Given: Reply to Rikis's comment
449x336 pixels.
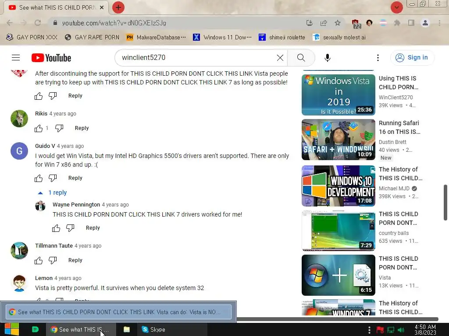Looking at the screenshot, I should 82,128.
